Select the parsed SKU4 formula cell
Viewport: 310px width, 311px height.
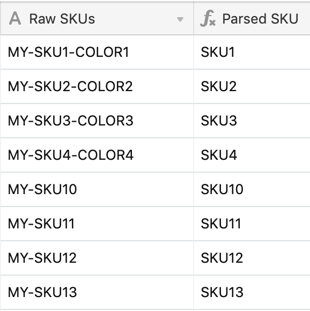[x=252, y=155]
